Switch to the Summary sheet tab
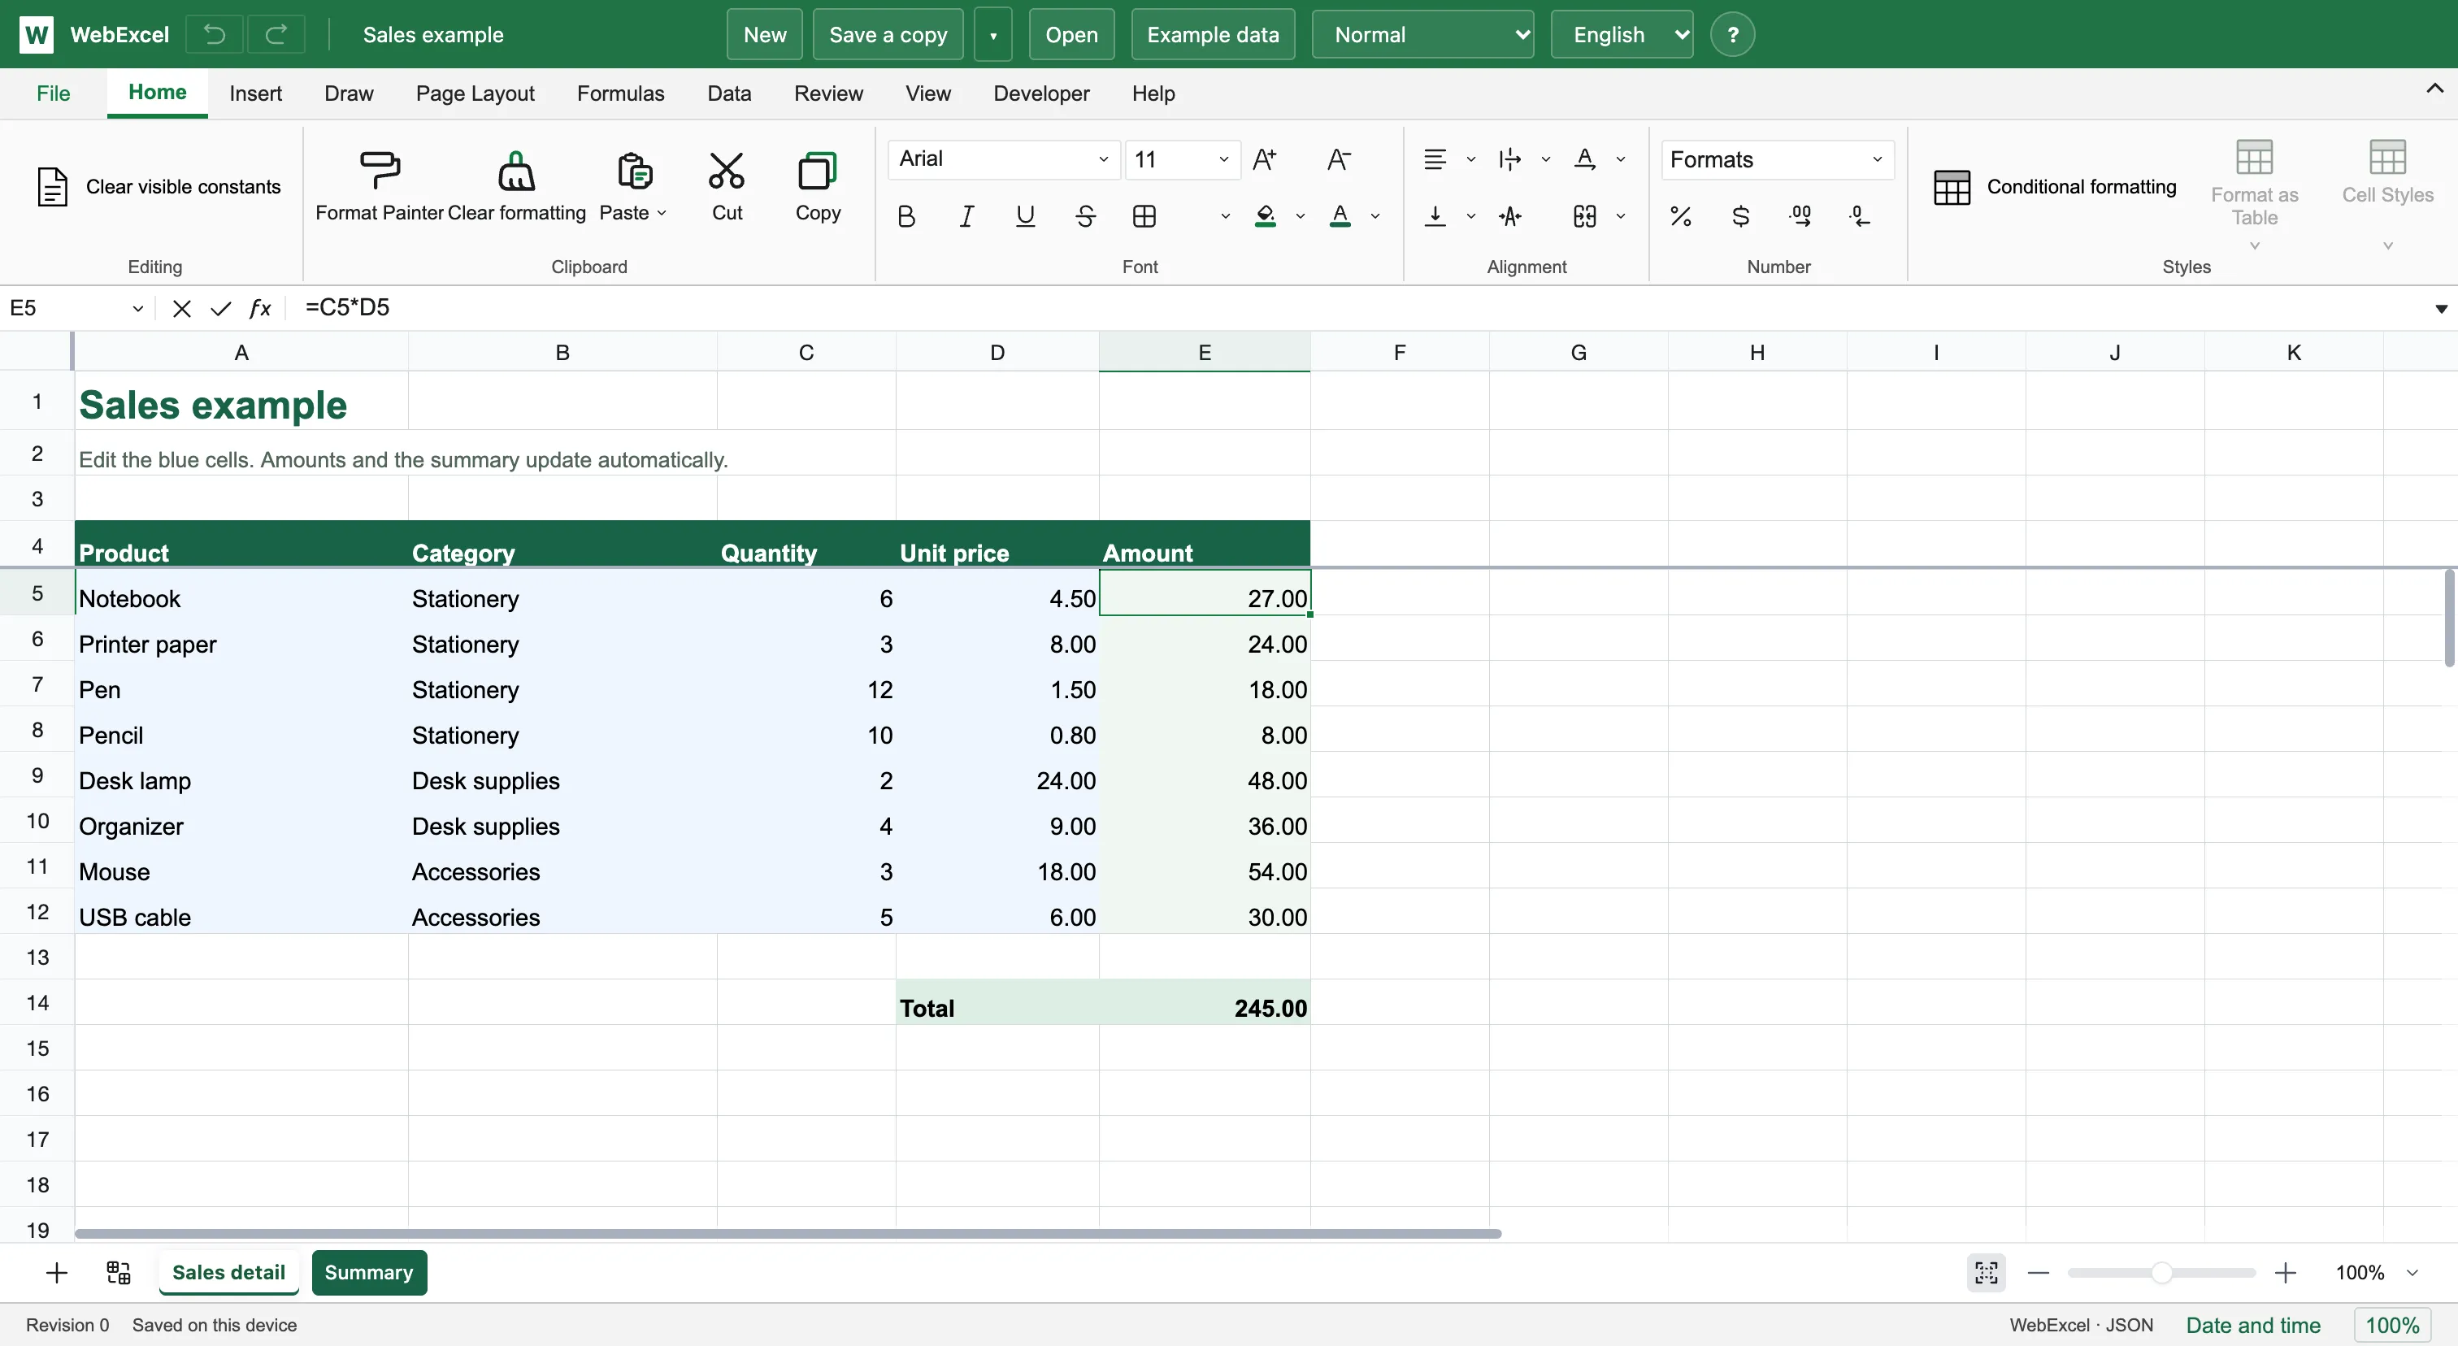The image size is (2458, 1346). coord(369,1273)
